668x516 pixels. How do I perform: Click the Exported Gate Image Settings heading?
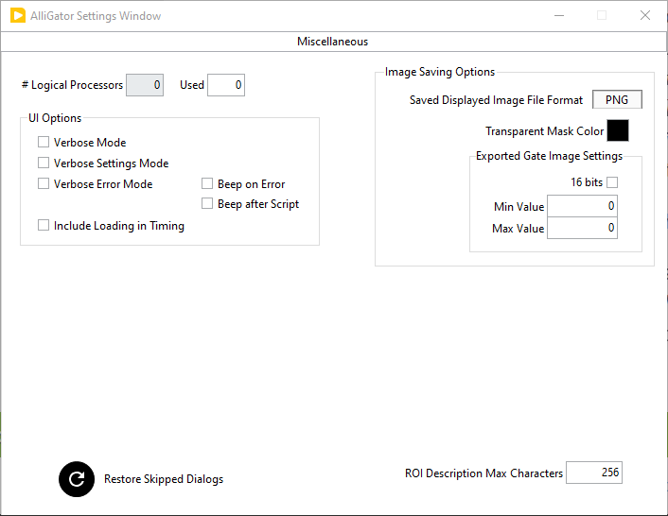pyautogui.click(x=549, y=156)
